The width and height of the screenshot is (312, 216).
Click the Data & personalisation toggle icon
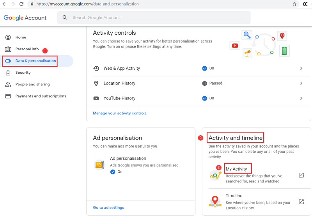pyautogui.click(x=8, y=61)
